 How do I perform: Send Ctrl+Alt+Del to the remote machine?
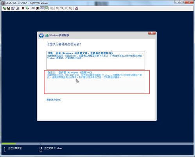[x=33, y=8]
